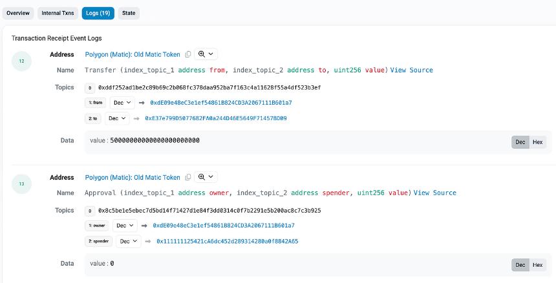Image resolution: width=556 pixels, height=283 pixels.
Task: Open Dec dropdown for Approval spender topic
Action: 129,241
